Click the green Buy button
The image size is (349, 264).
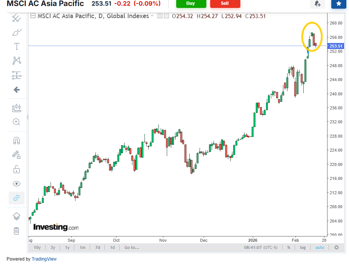[191, 3]
